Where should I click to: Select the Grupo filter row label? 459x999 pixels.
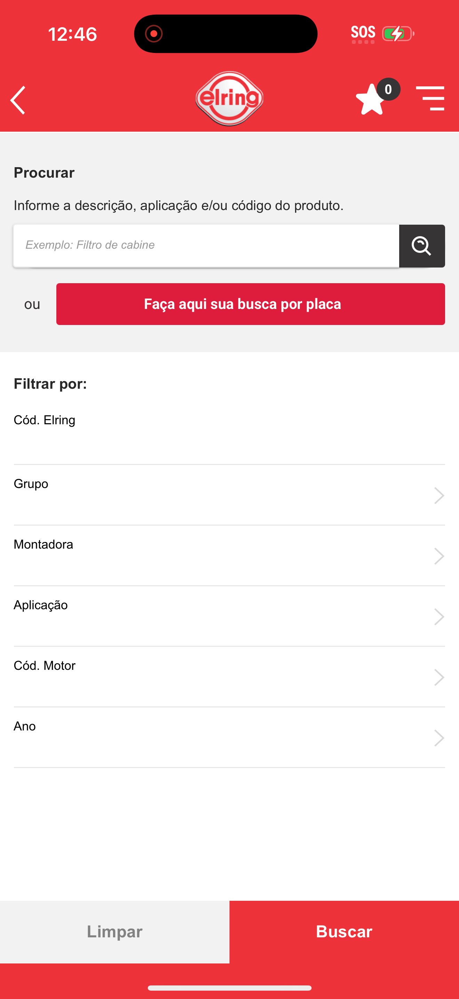(31, 483)
